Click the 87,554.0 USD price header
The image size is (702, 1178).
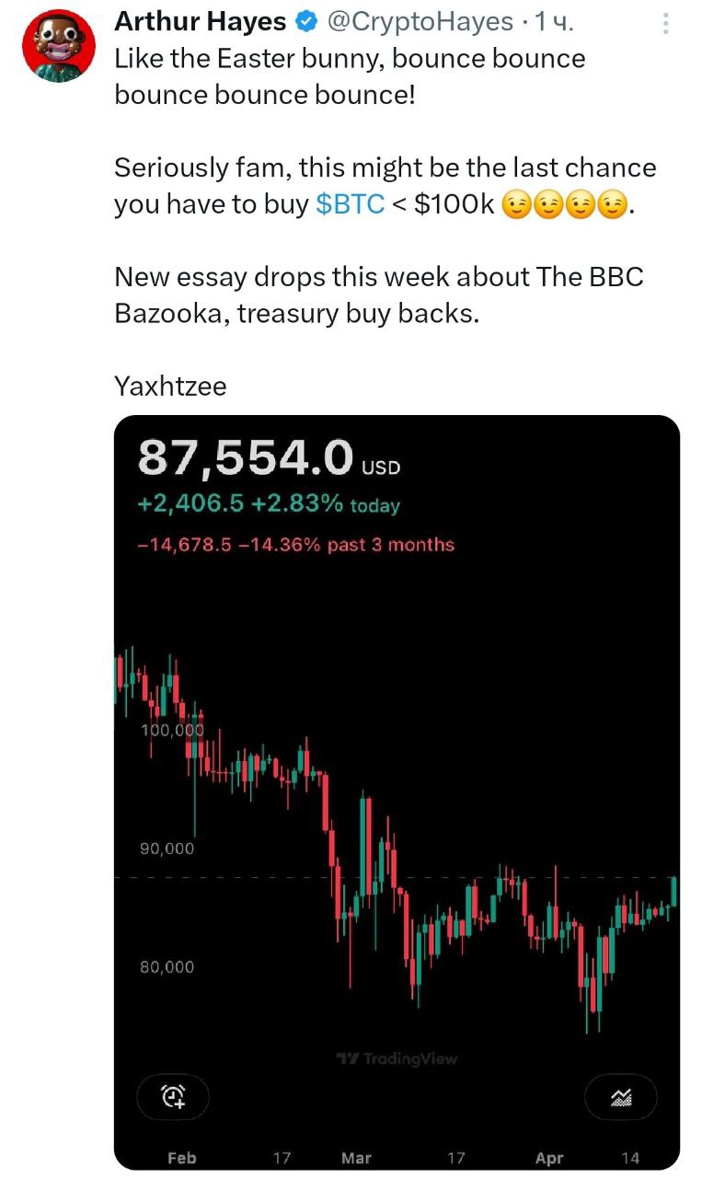(x=269, y=458)
